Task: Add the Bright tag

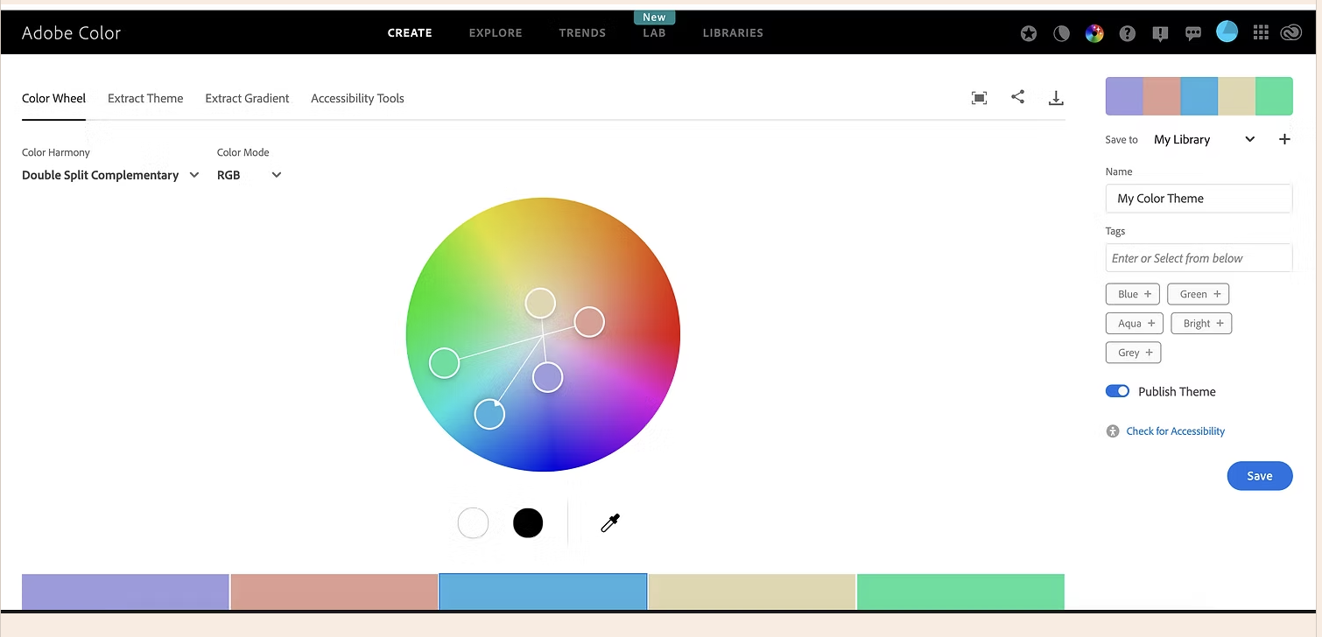Action: [1201, 324]
